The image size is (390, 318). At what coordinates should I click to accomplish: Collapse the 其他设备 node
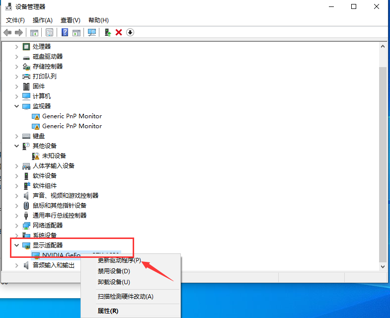click(17, 146)
